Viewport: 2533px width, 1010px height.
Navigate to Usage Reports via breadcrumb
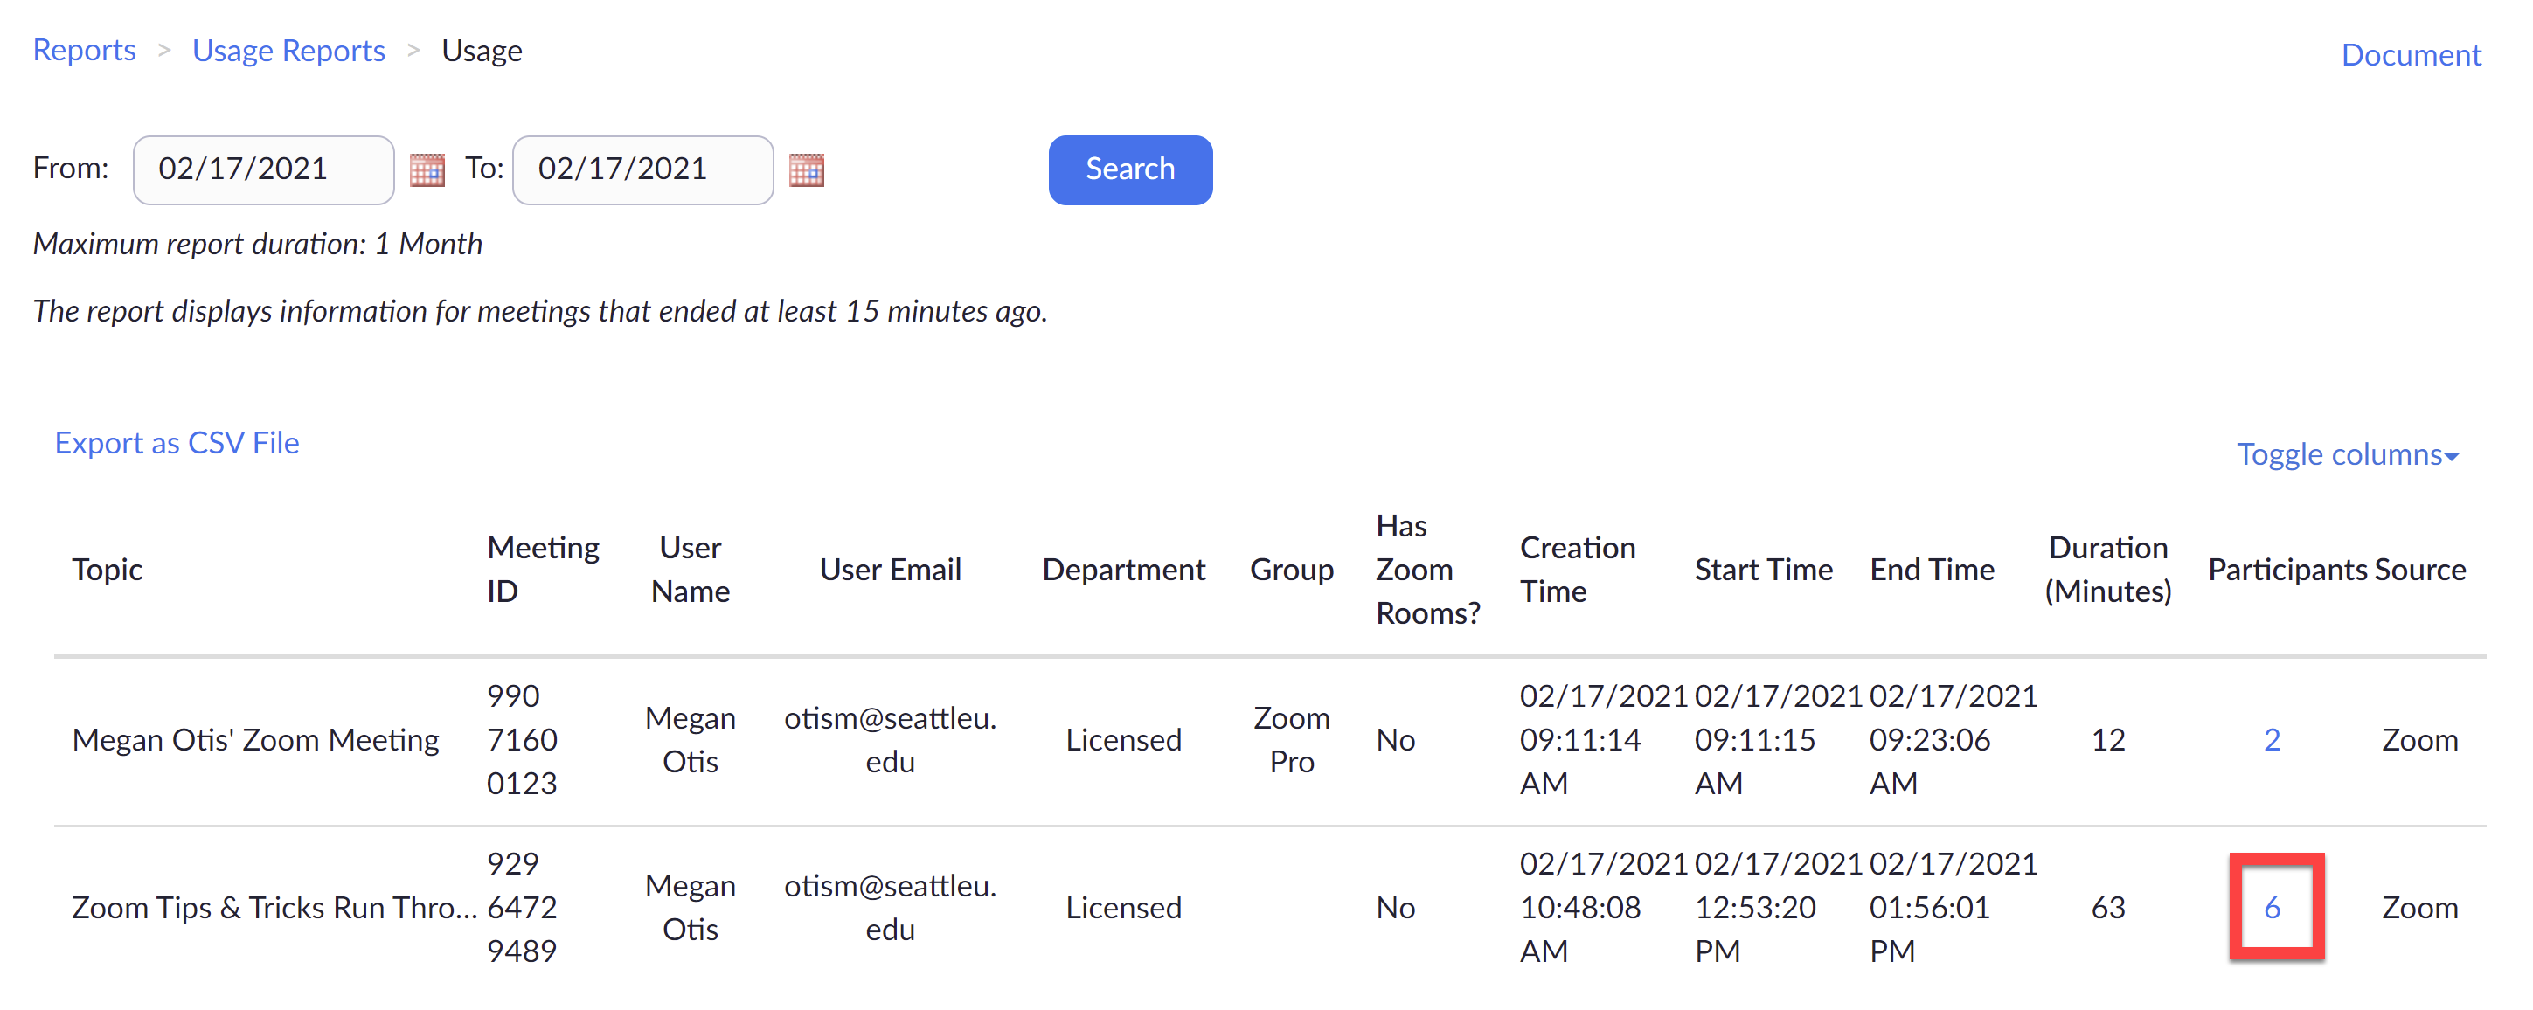point(288,49)
